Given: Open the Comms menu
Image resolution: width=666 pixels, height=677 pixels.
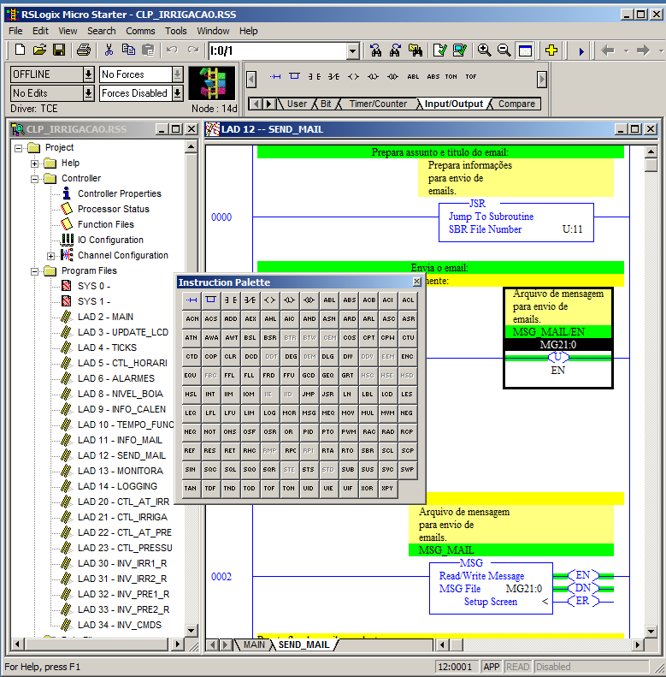Looking at the screenshot, I should point(140,31).
